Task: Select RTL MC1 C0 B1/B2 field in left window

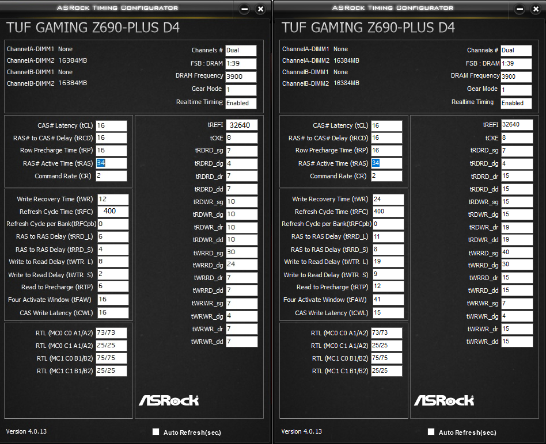Action: coord(111,358)
